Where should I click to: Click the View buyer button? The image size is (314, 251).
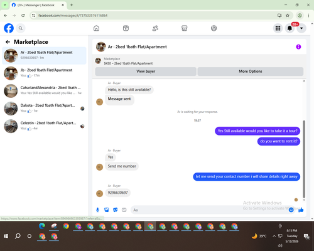146,72
